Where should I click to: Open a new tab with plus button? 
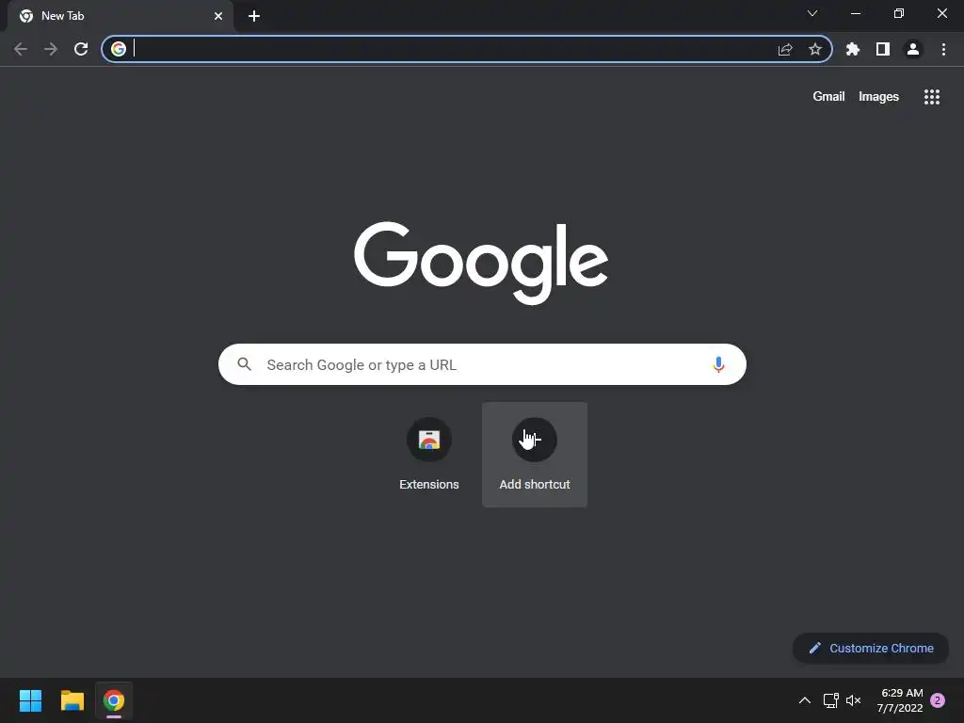pyautogui.click(x=254, y=16)
